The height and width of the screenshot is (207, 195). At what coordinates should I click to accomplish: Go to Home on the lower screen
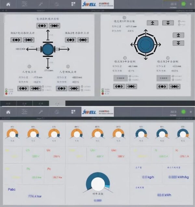click(8, 112)
